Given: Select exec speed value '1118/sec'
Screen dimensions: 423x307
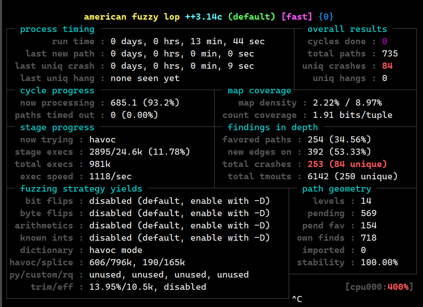Looking at the screenshot, I should coord(111,177).
